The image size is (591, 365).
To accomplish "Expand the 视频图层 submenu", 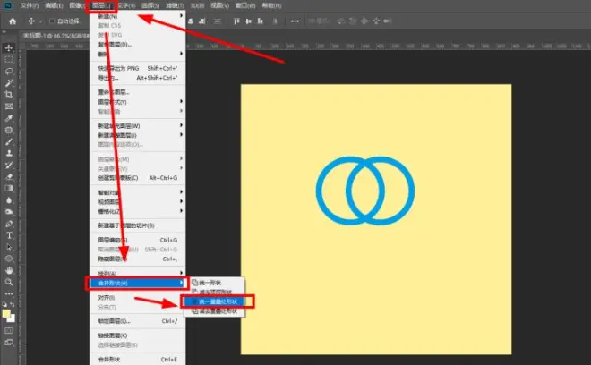I will click(138, 202).
